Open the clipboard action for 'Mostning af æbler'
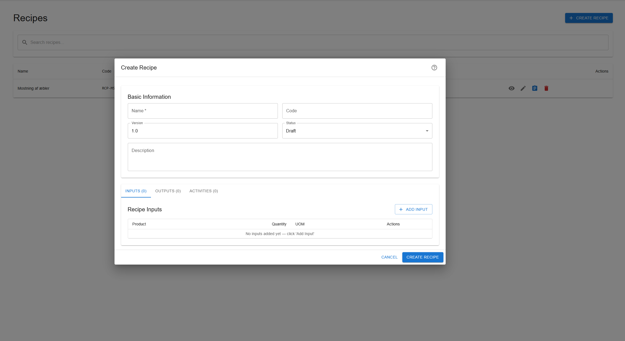The height and width of the screenshot is (341, 625). (x=534, y=88)
